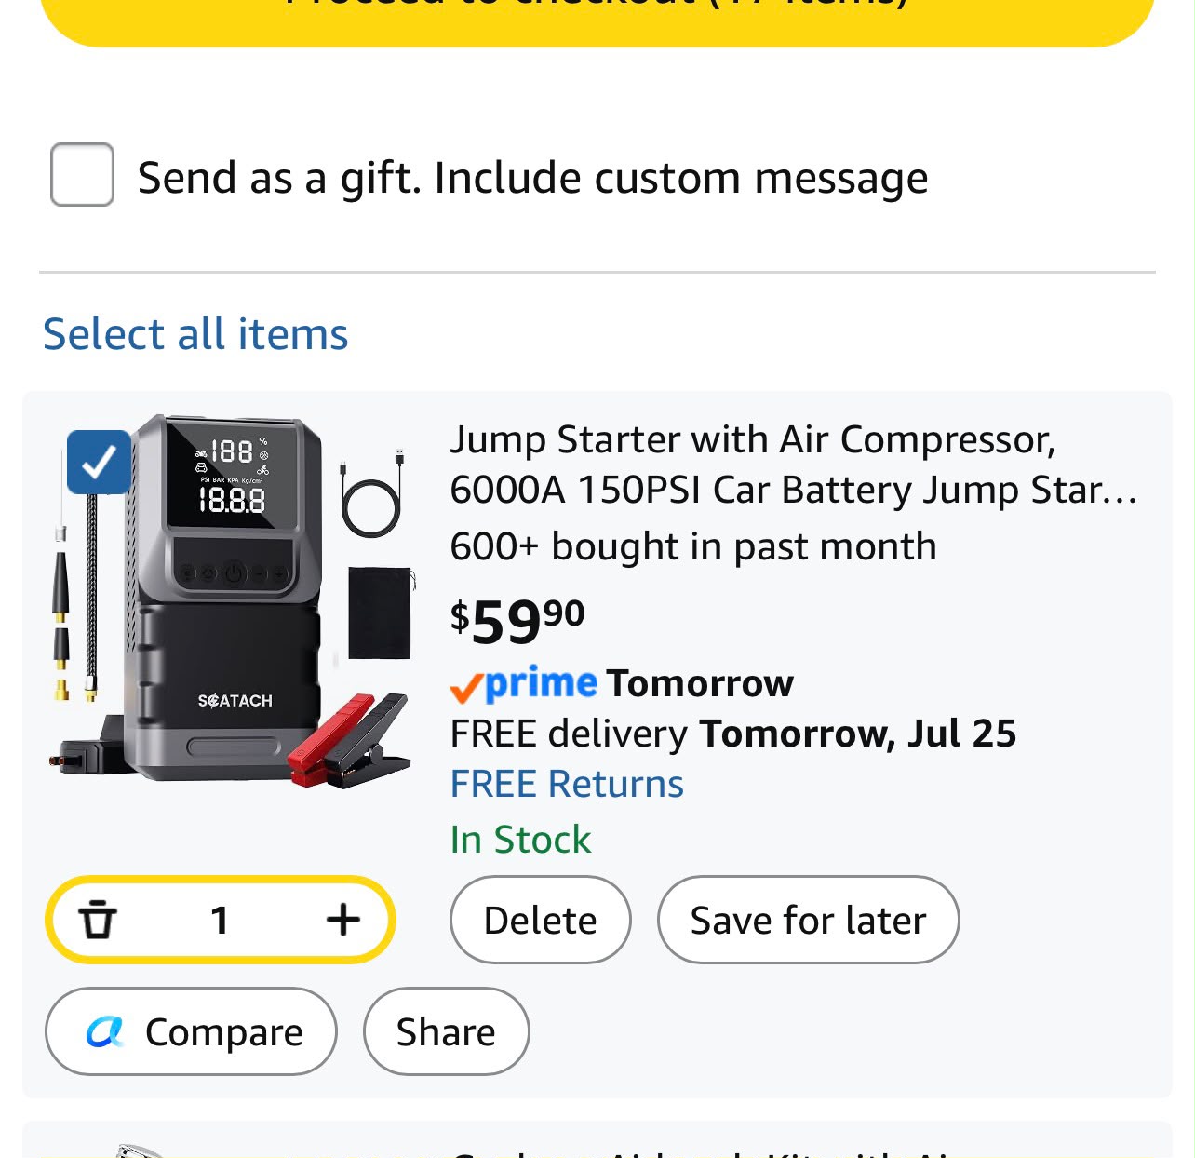Click the Share button
1195x1158 pixels.
pos(446,1031)
